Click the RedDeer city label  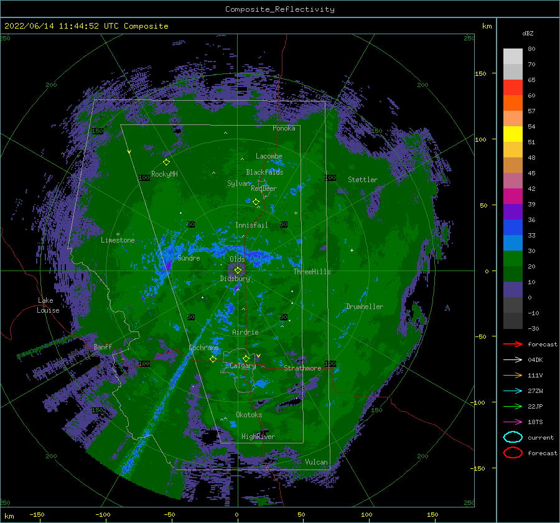pyautogui.click(x=264, y=188)
